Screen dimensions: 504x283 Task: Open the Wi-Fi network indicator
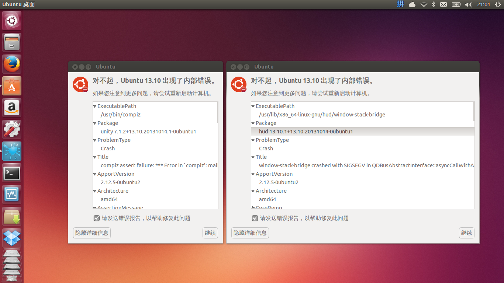[x=424, y=4]
